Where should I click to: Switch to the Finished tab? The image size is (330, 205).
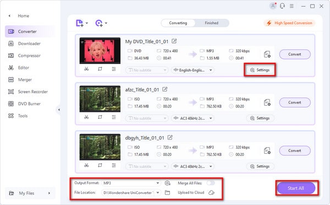[x=212, y=23]
